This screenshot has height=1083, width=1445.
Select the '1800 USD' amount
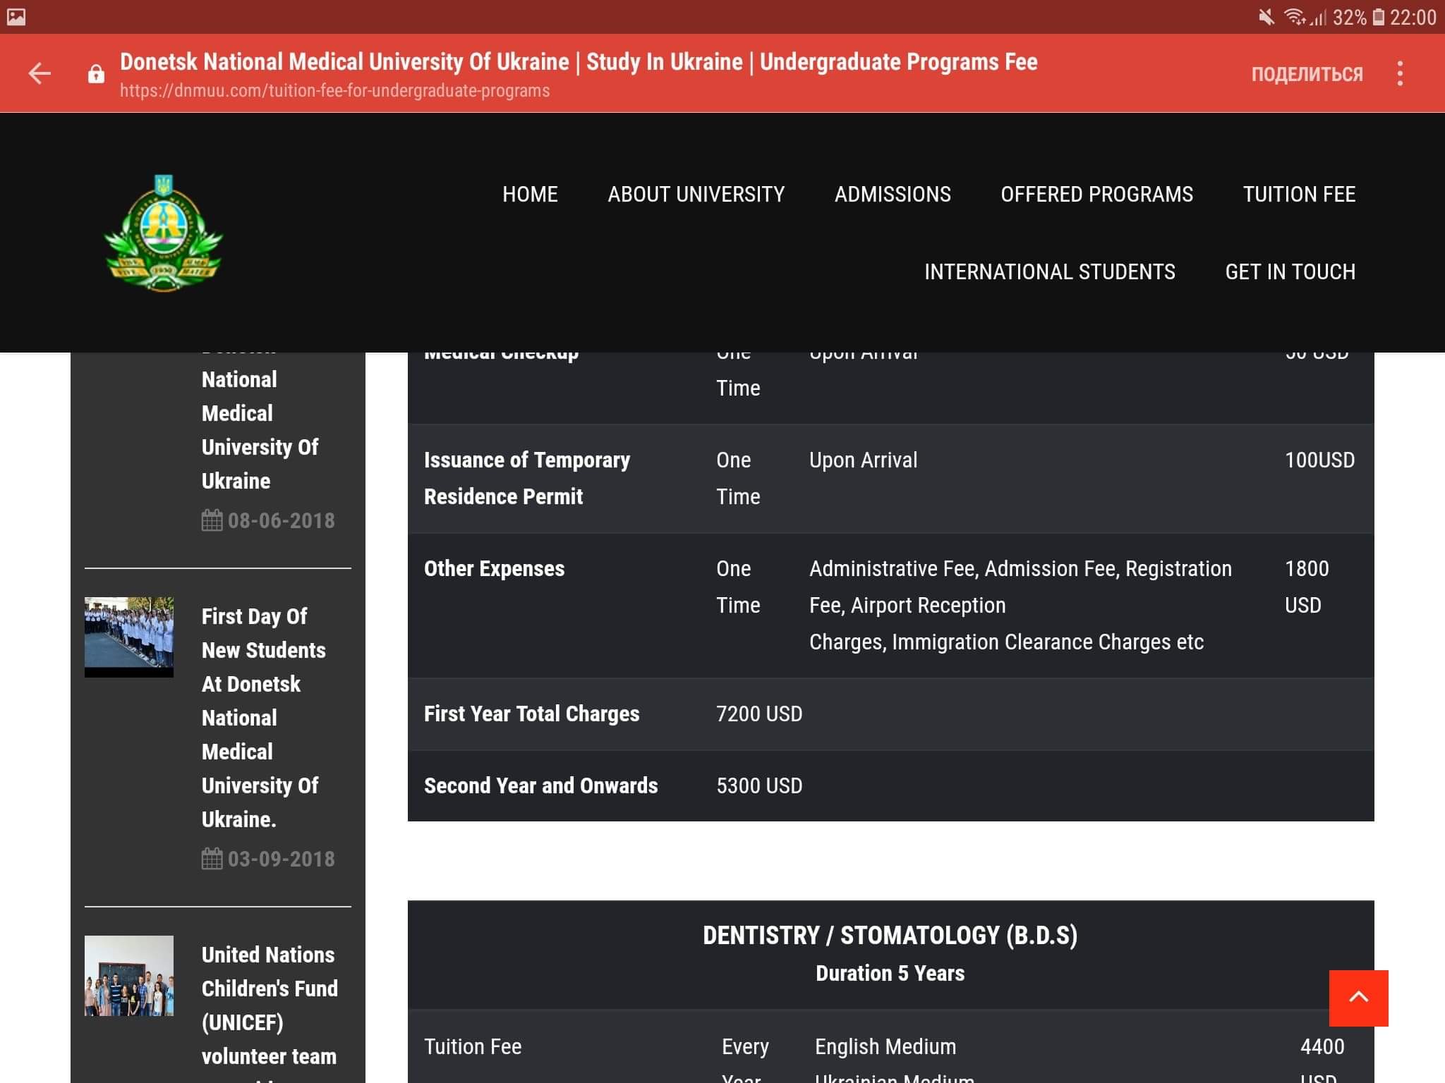1307,587
